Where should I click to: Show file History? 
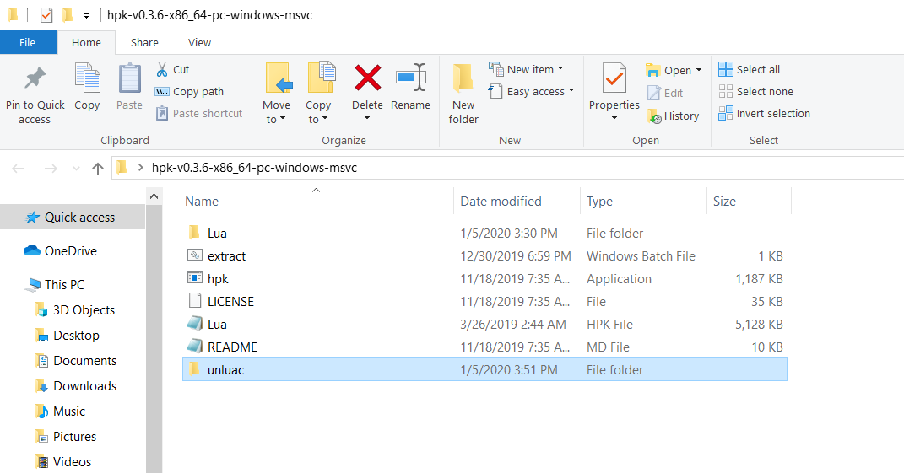click(x=673, y=116)
